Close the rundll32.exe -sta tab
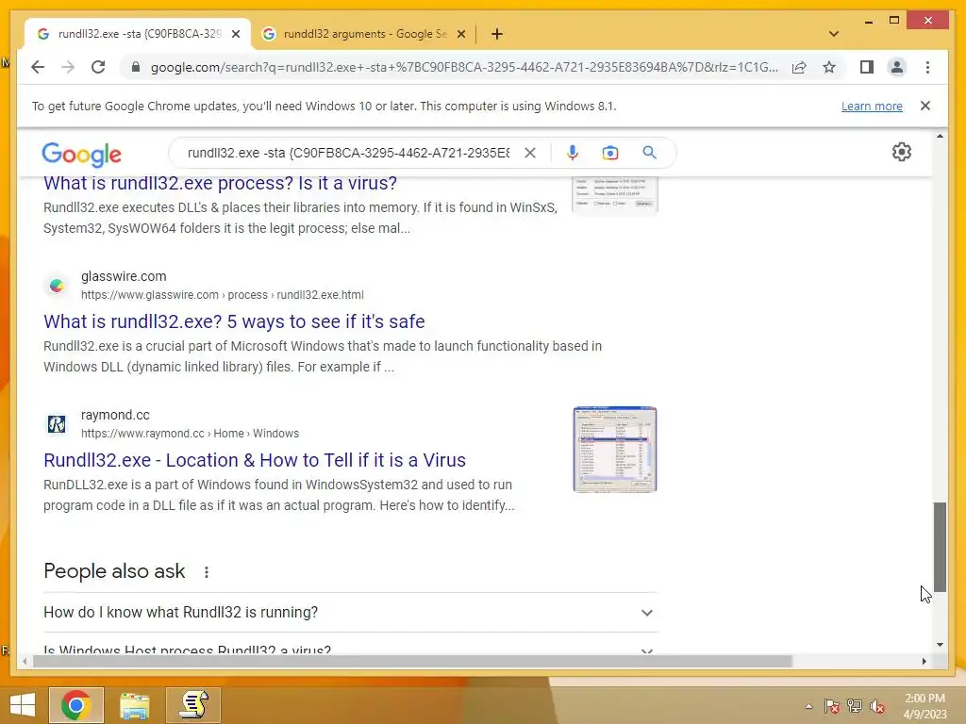 coord(235,34)
